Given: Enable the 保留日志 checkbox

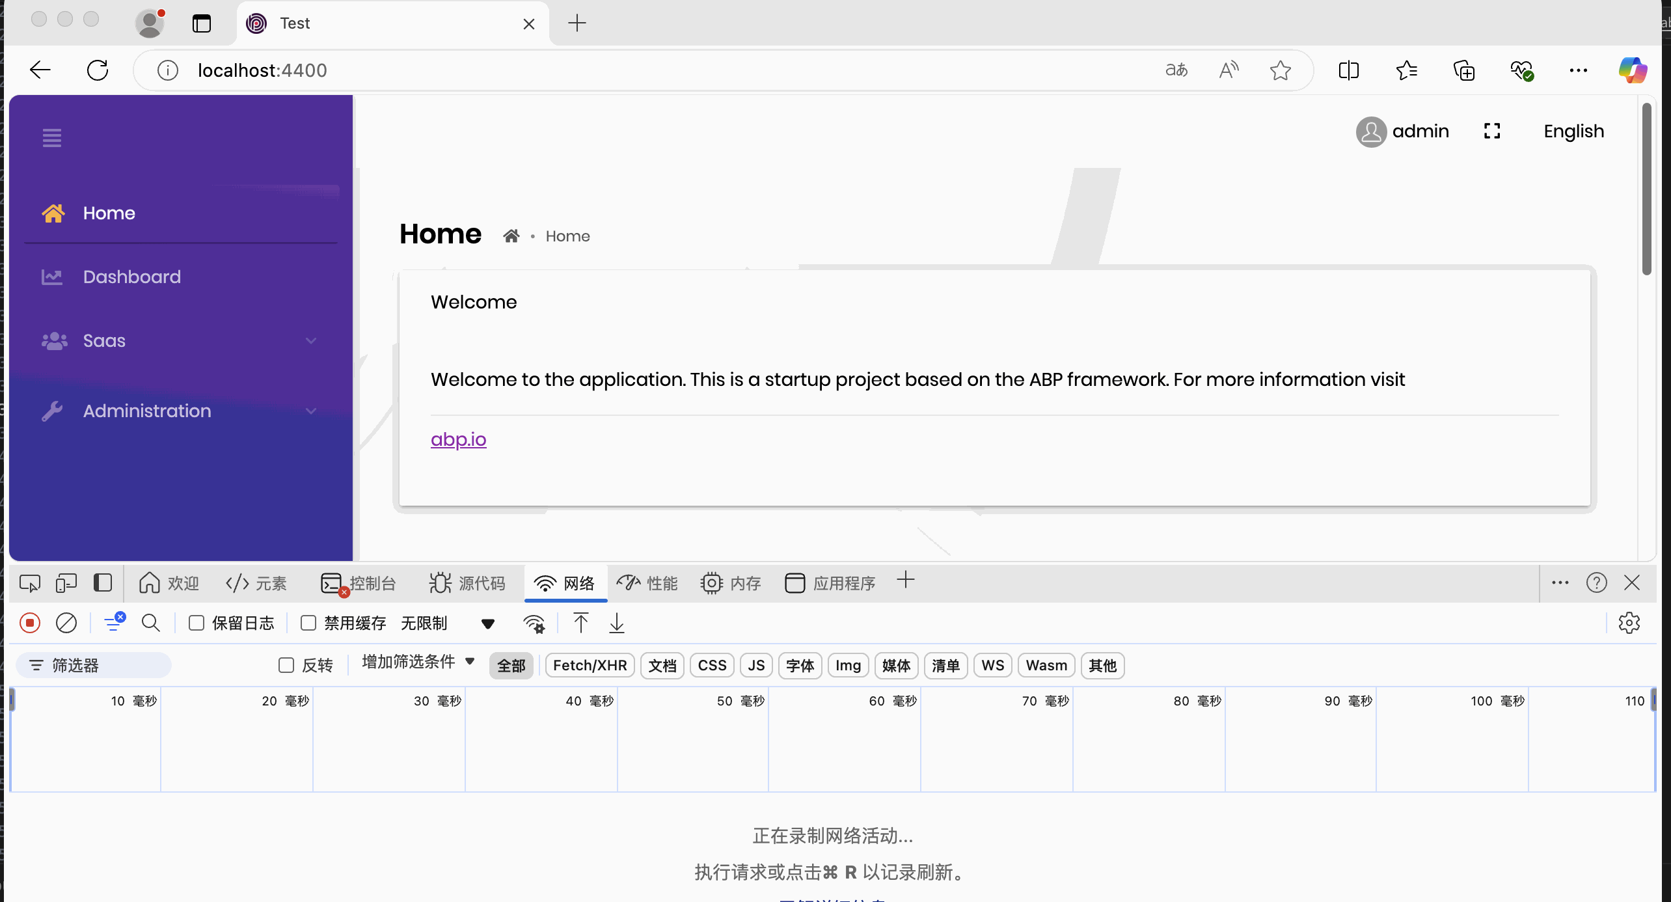Looking at the screenshot, I should 197,623.
